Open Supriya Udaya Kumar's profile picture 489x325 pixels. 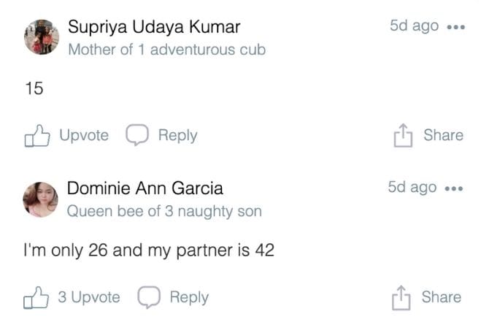42,37
